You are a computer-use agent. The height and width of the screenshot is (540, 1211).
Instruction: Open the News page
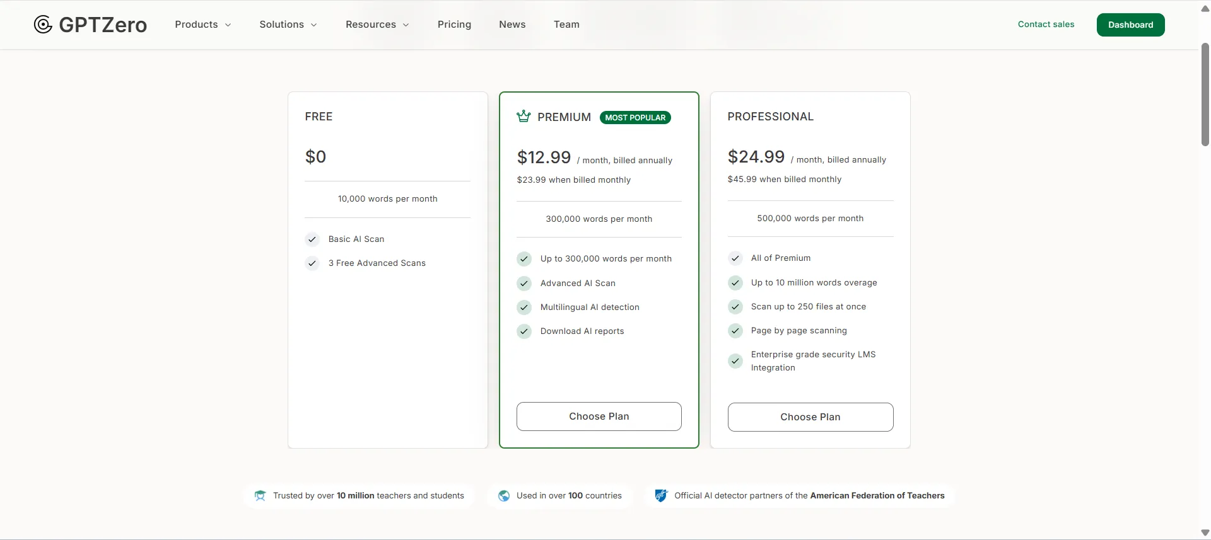(512, 25)
